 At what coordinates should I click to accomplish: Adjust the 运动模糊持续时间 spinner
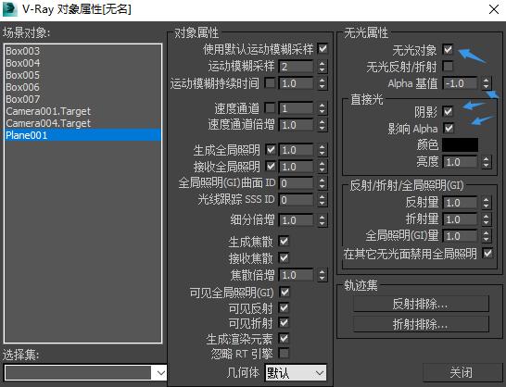(x=322, y=83)
